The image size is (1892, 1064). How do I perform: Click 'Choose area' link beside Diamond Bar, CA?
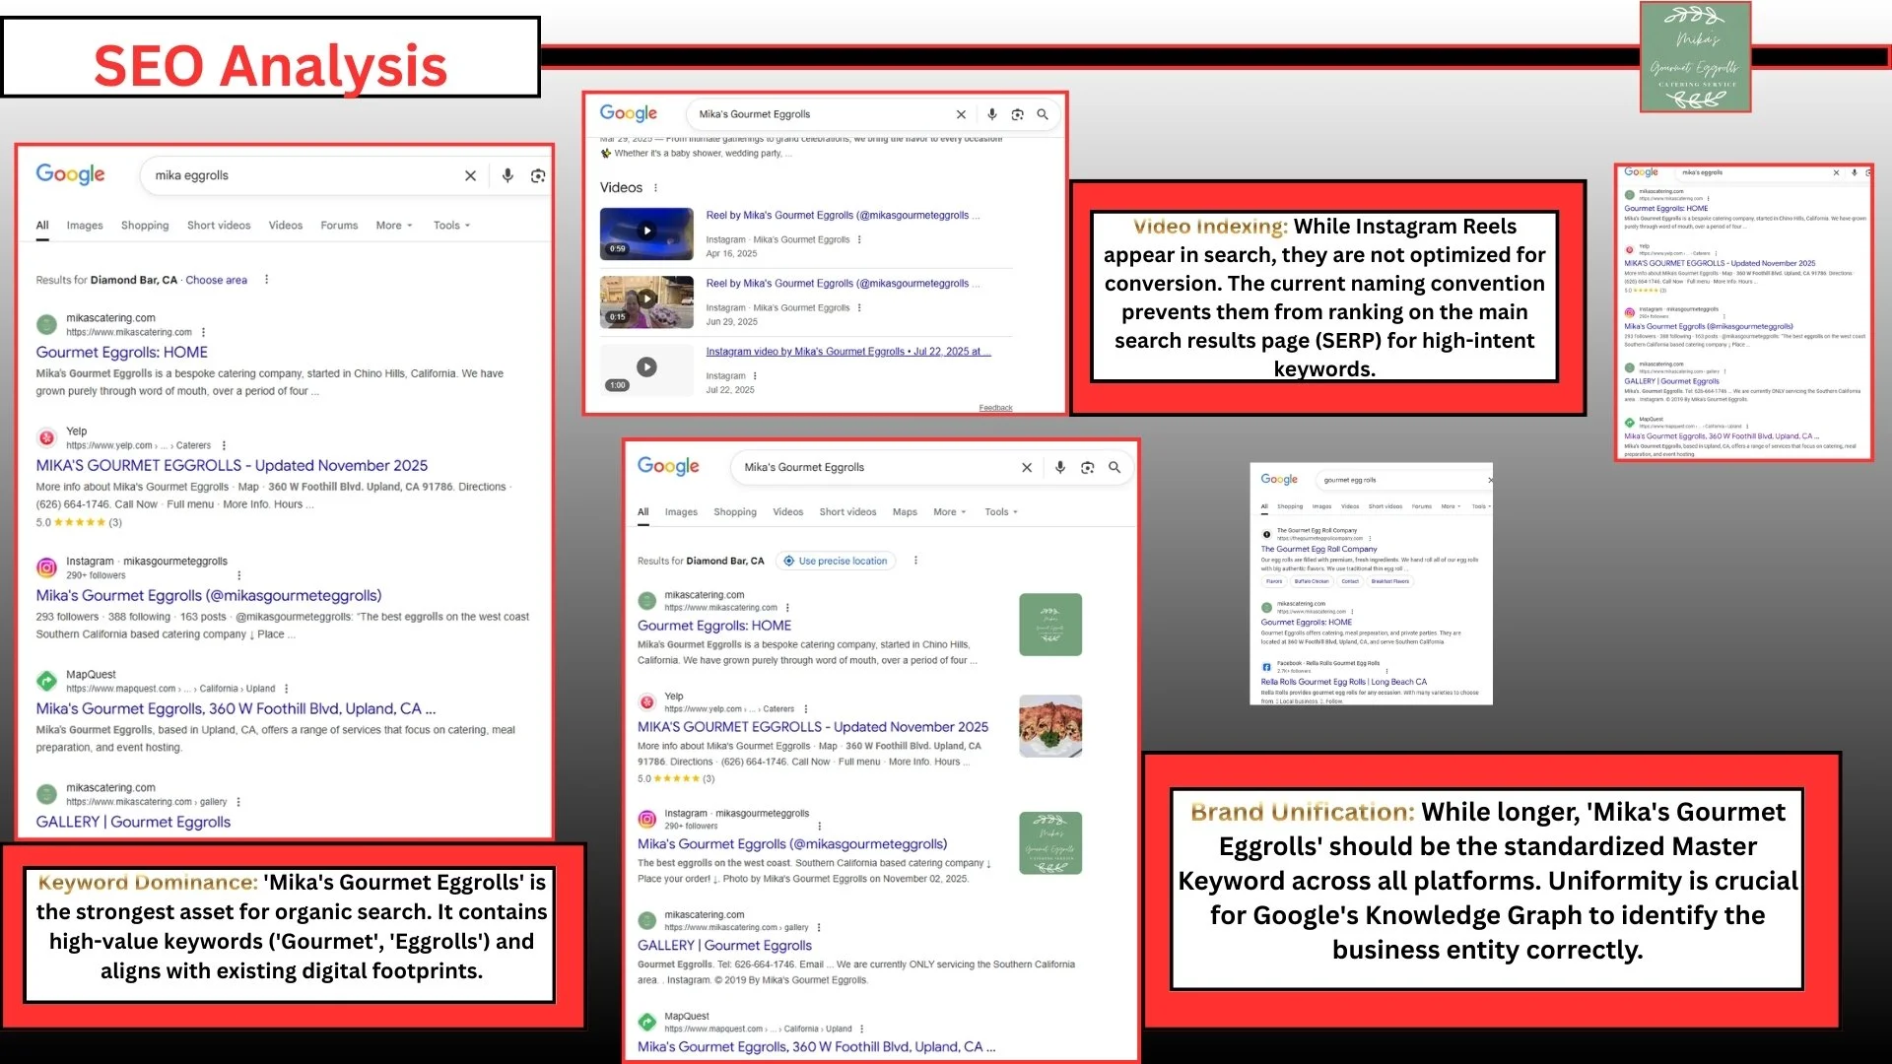pos(216,280)
